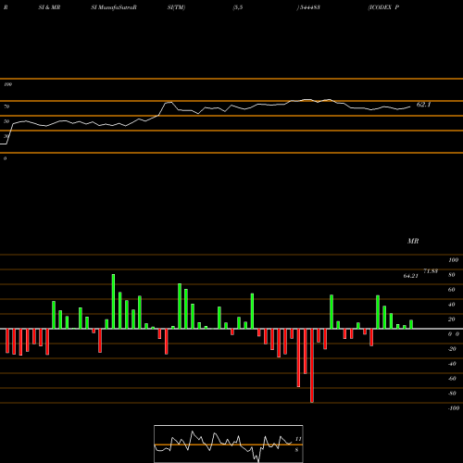The height and width of the screenshot is (463, 463).
Task: Click the ')544483' code text
Action: [x=308, y=7]
